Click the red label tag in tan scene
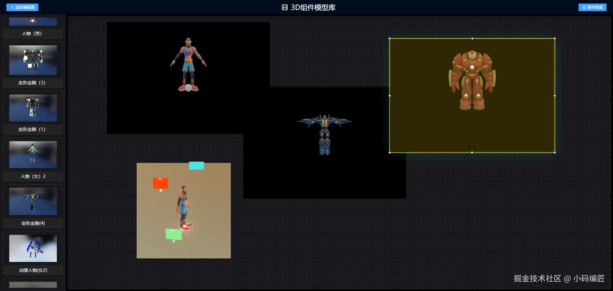The image size is (613, 291). [160, 183]
